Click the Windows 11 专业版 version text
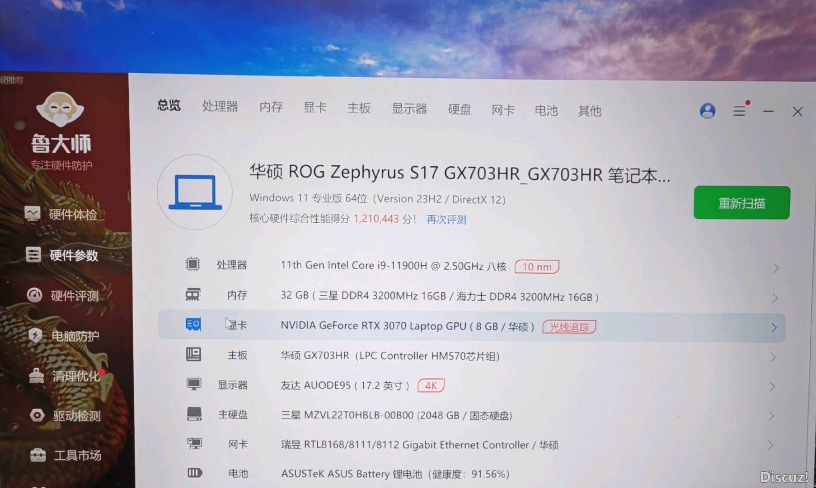The image size is (816, 488). pos(377,198)
